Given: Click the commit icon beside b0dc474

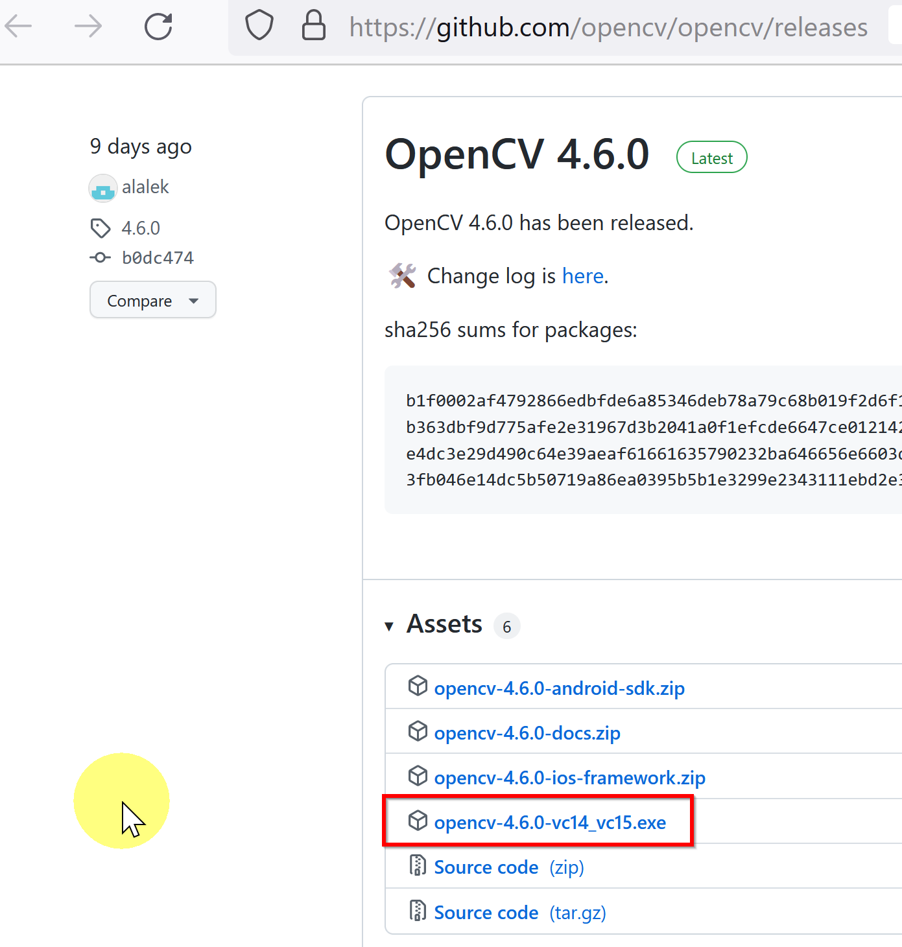Looking at the screenshot, I should coord(100,257).
